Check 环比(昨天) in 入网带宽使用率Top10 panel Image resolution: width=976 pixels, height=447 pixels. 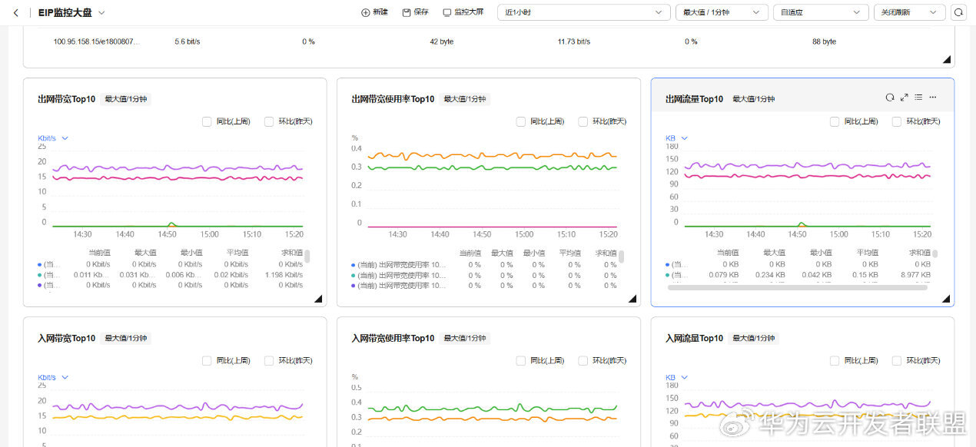tap(583, 360)
